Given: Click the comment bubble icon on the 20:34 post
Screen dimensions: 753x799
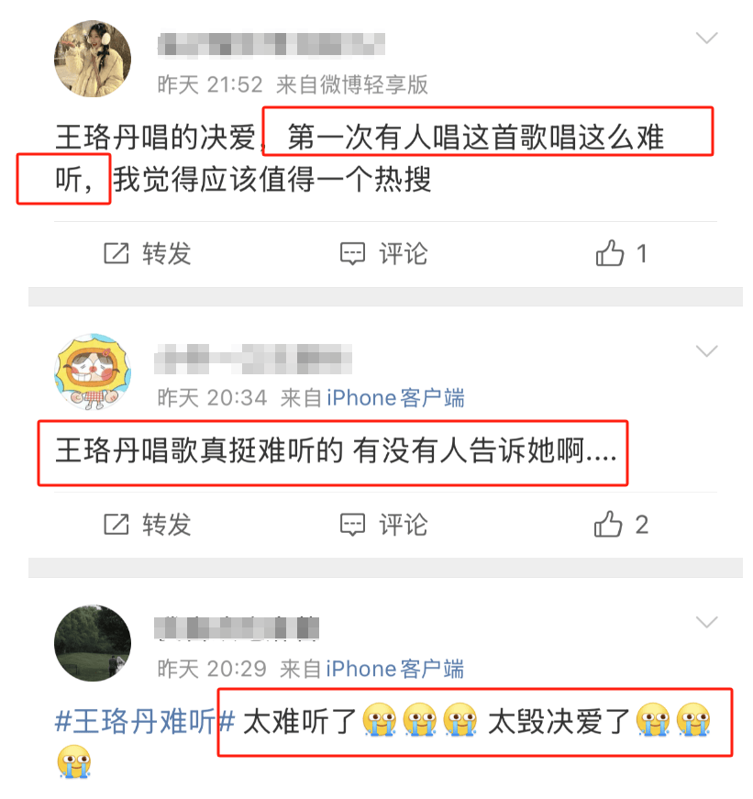Looking at the screenshot, I should 352,525.
